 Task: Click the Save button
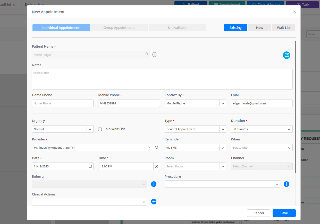point(284,213)
